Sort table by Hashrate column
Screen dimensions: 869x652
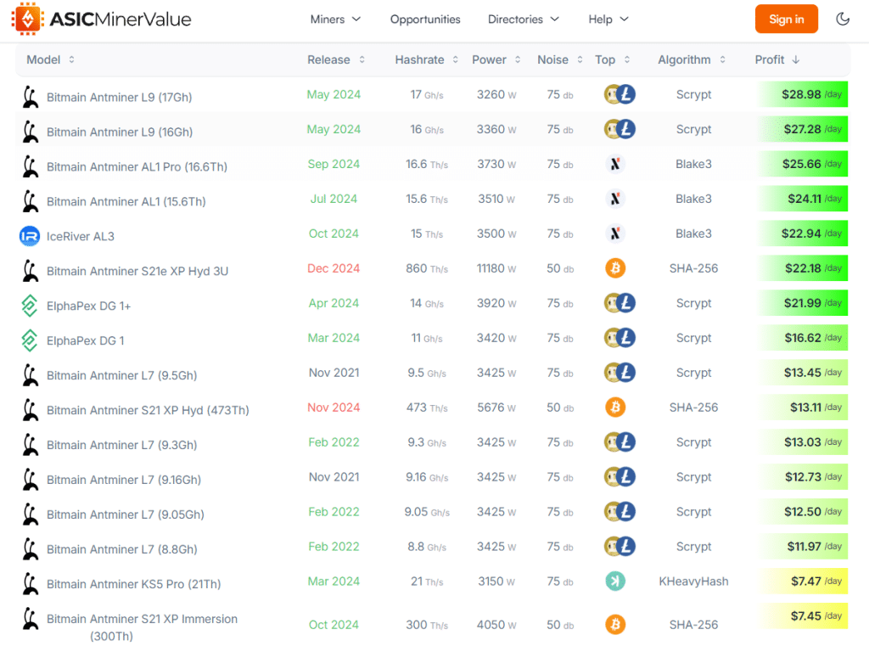pyautogui.click(x=426, y=60)
